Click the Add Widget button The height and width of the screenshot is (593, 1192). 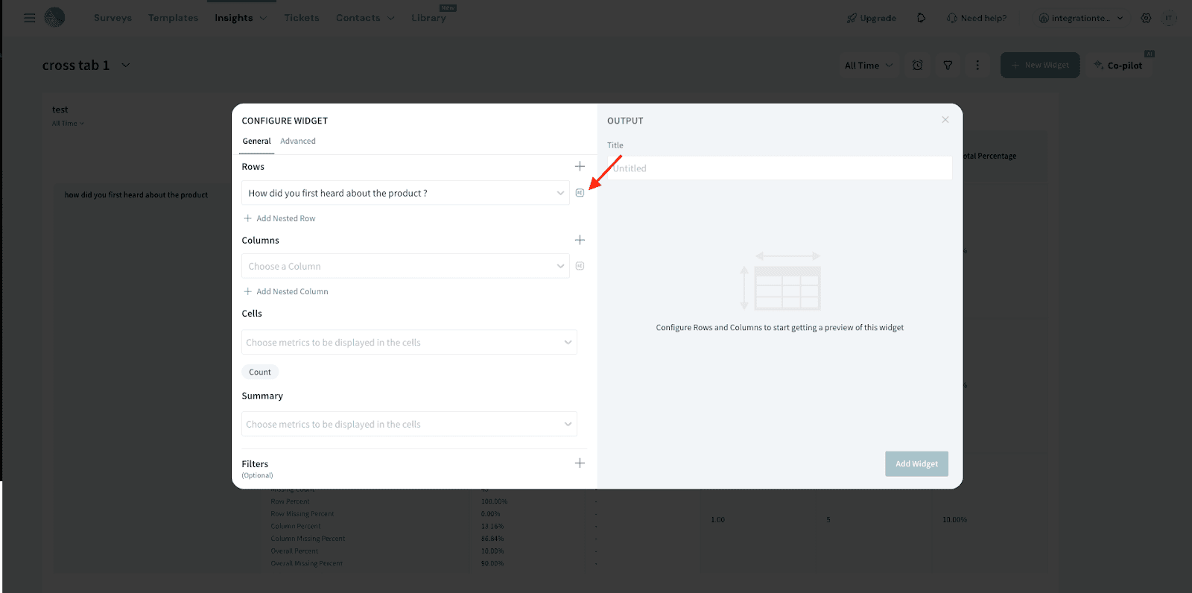[916, 464]
